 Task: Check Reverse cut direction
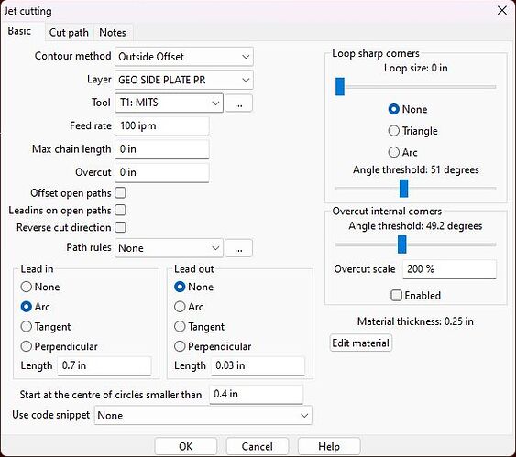tap(120, 227)
